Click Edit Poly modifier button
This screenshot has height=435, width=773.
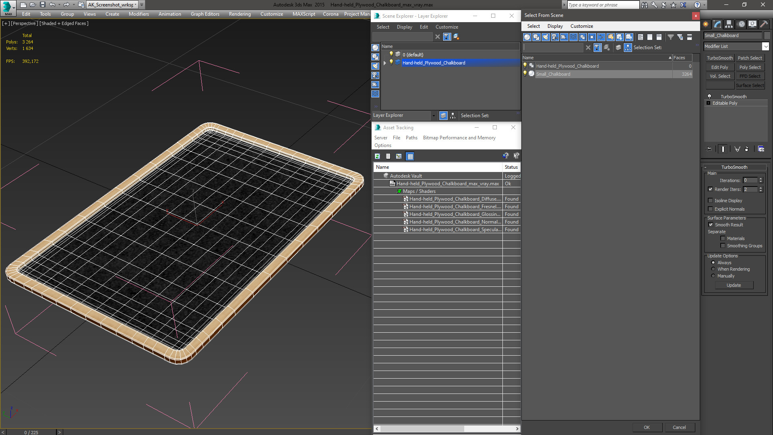(719, 67)
